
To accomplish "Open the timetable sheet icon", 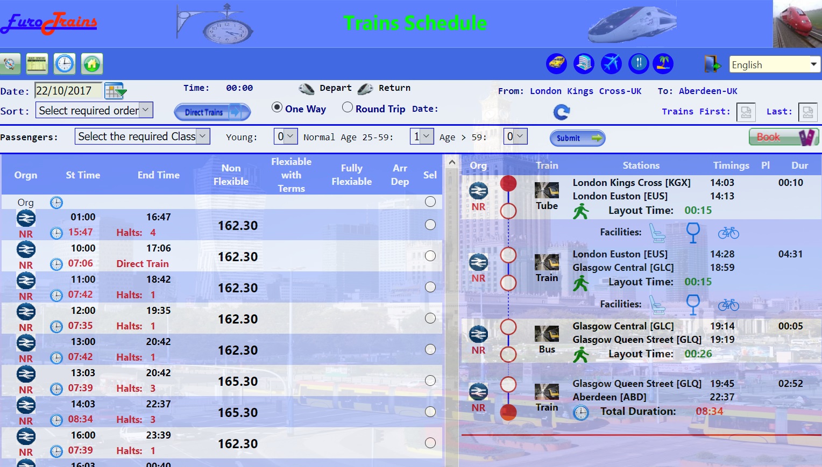I will pyautogui.click(x=37, y=64).
